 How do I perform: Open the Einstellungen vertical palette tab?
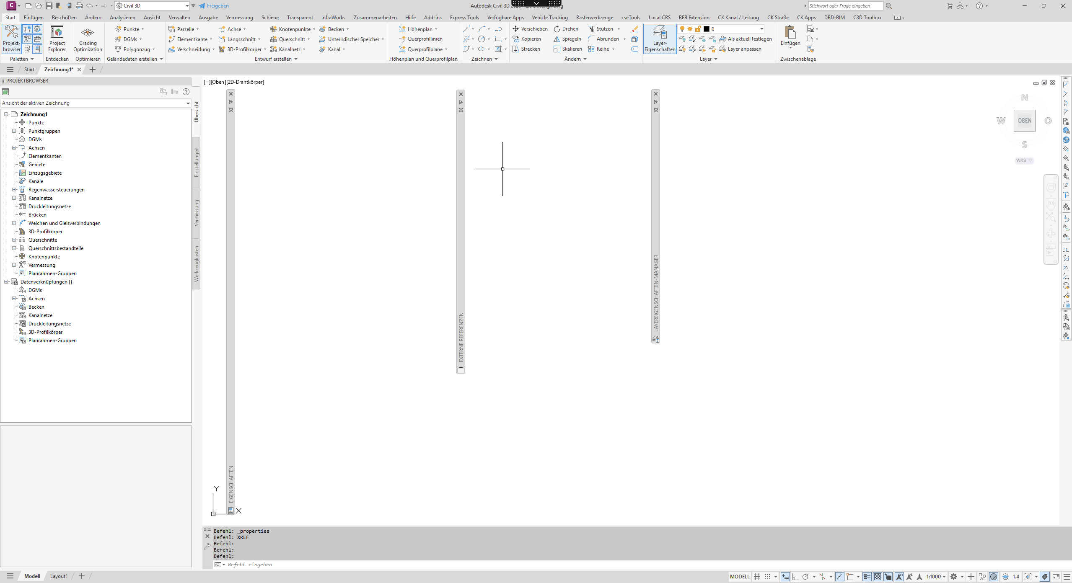(x=197, y=162)
